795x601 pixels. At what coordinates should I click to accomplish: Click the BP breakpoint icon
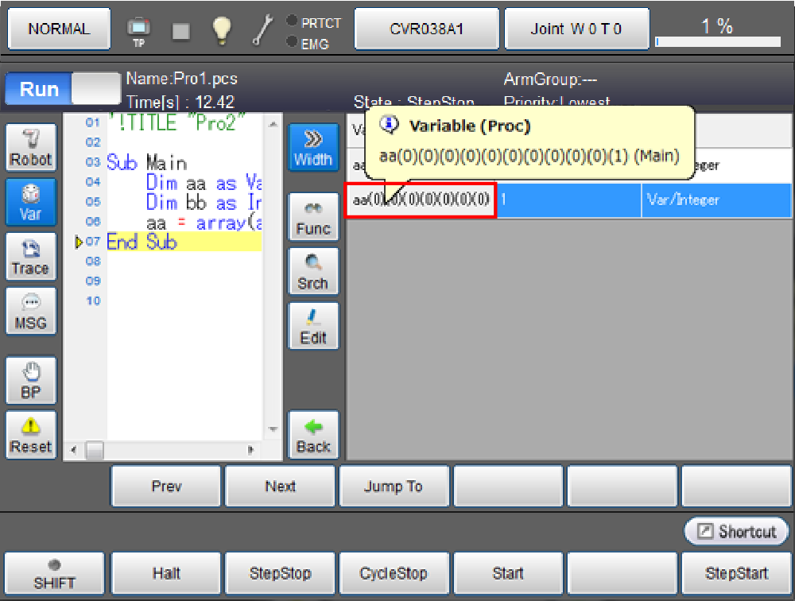click(x=30, y=382)
